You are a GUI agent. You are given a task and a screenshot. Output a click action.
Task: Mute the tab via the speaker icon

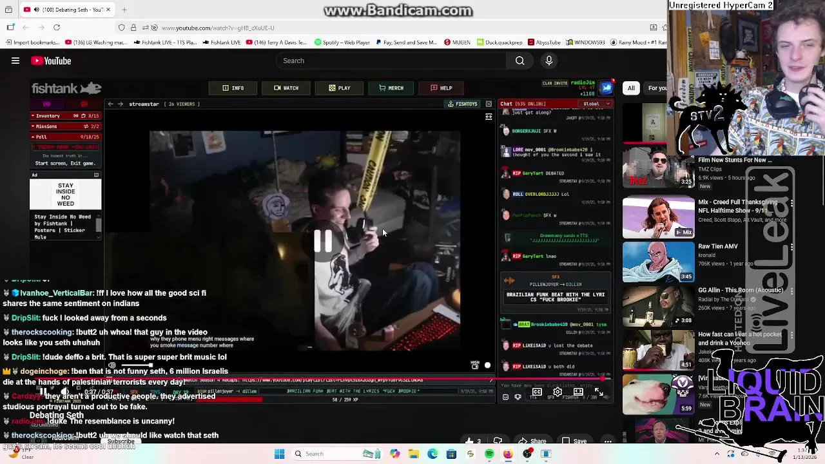point(35,10)
